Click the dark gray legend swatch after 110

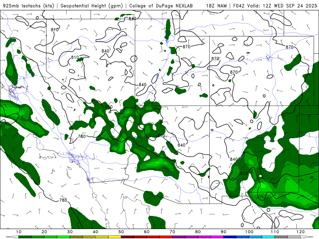coord(281,237)
